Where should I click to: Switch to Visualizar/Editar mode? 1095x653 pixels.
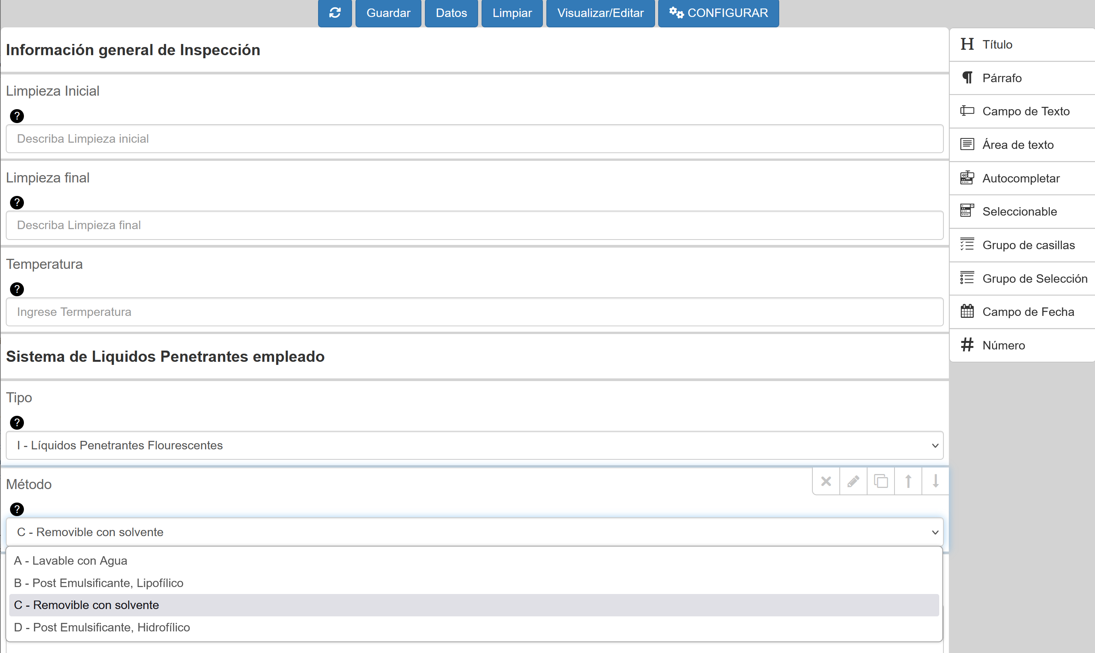click(600, 13)
